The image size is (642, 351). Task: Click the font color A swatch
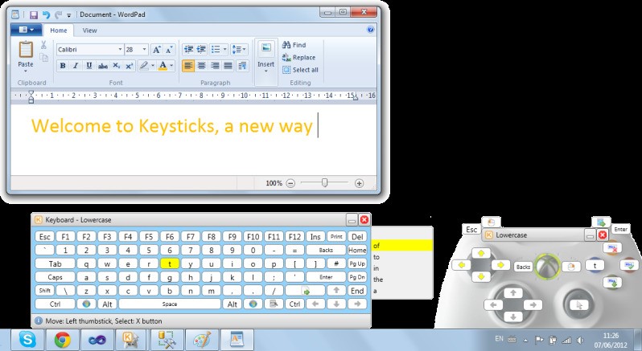point(163,66)
